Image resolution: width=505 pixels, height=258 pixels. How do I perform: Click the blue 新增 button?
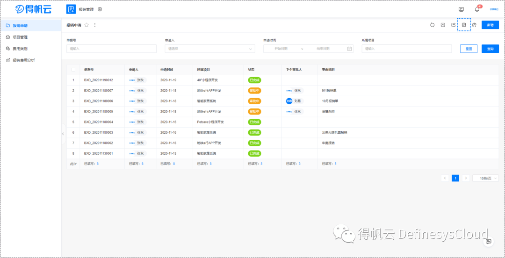click(490, 25)
